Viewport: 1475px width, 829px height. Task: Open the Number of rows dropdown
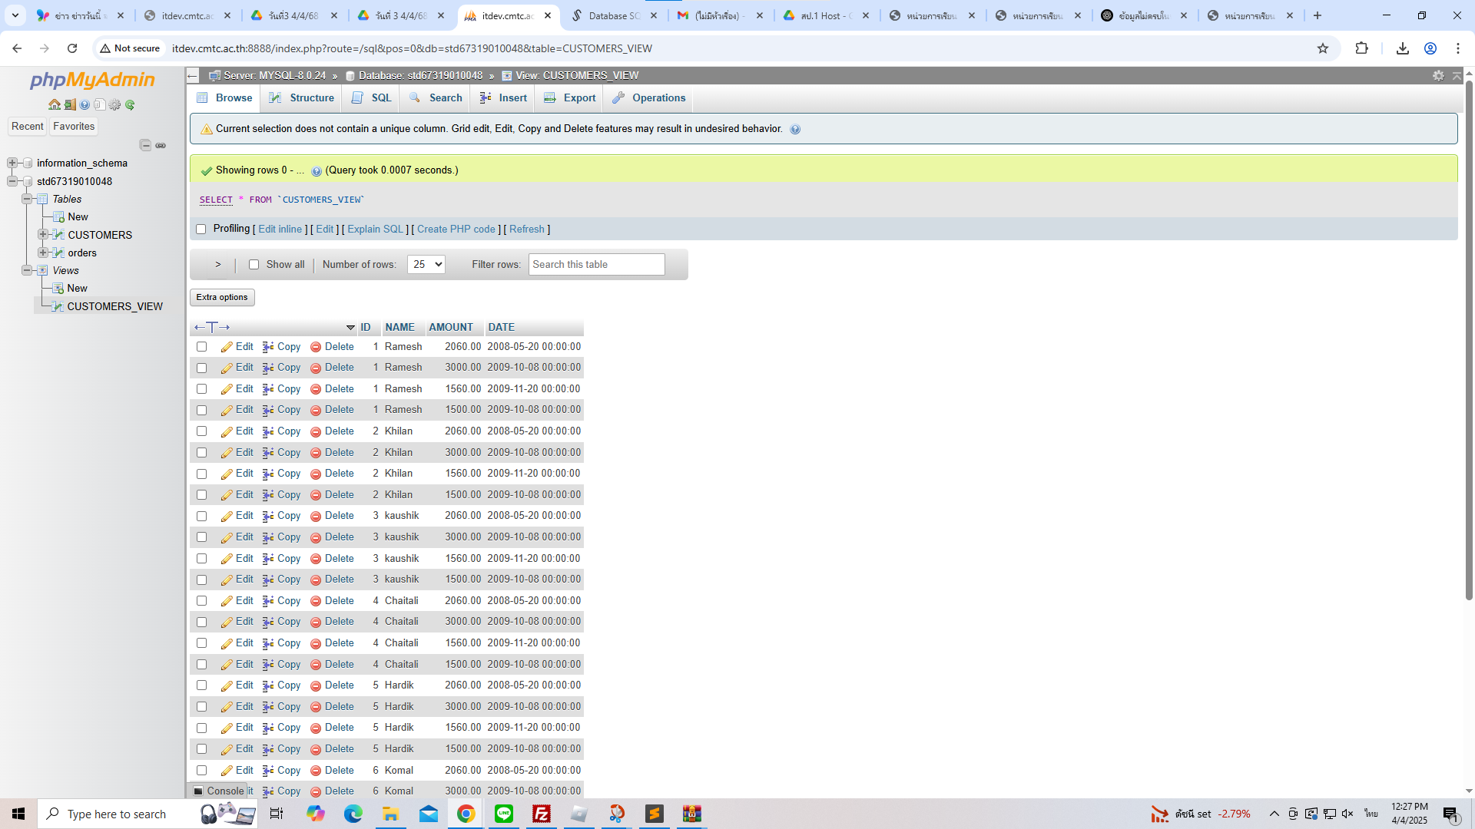click(x=426, y=264)
